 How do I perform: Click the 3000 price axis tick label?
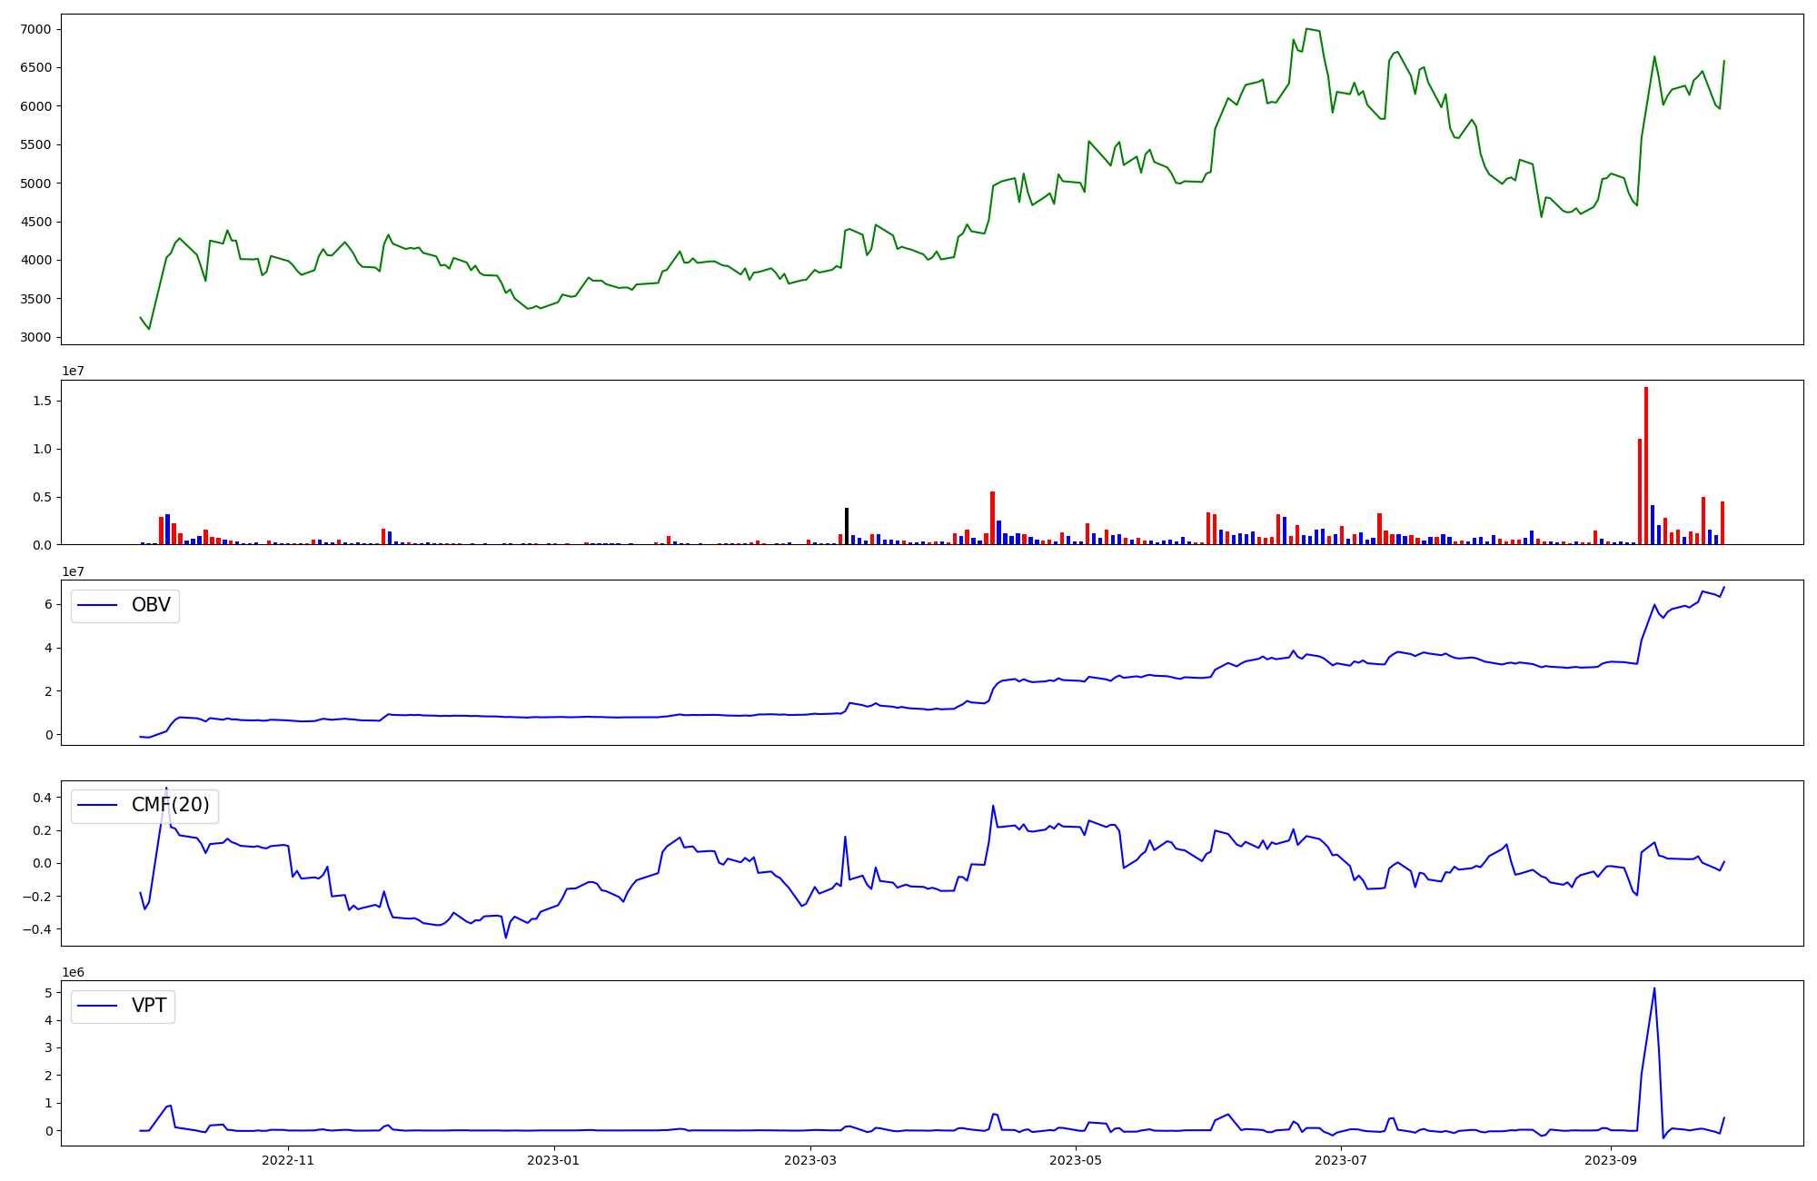(x=35, y=337)
